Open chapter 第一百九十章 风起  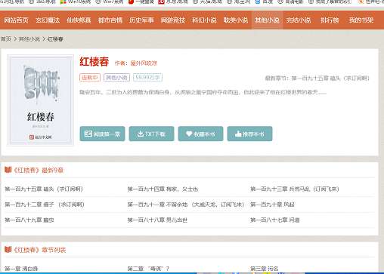(272, 205)
